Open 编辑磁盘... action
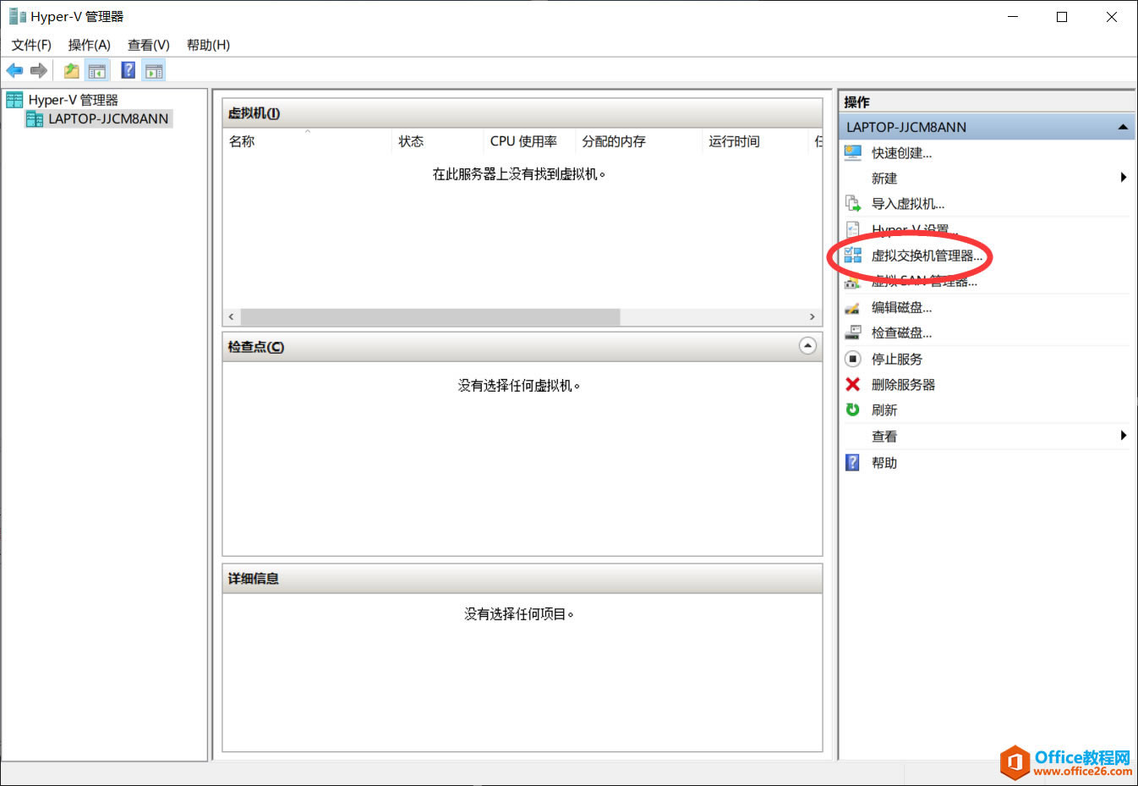1138x786 pixels. click(x=902, y=308)
